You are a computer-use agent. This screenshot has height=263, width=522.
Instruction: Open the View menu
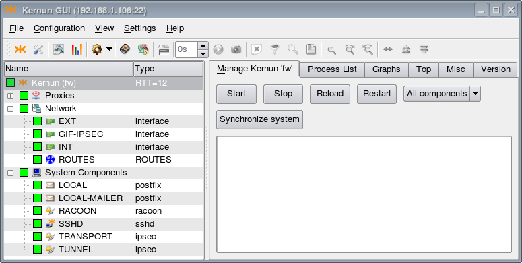[104, 28]
